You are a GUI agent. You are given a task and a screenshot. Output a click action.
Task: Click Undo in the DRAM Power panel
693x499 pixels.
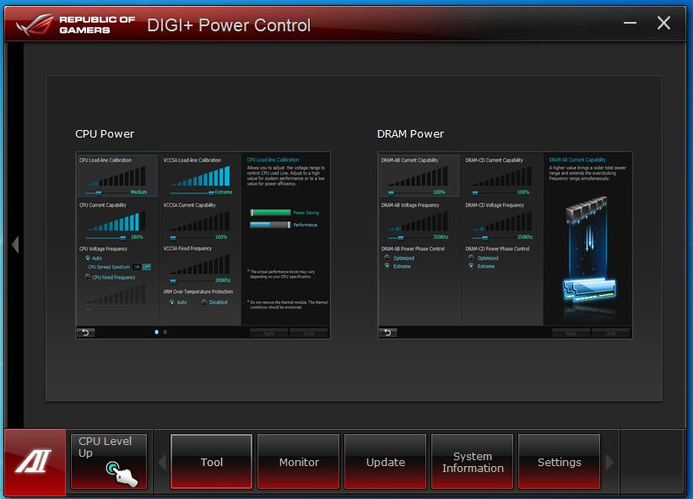pyautogui.click(x=611, y=333)
